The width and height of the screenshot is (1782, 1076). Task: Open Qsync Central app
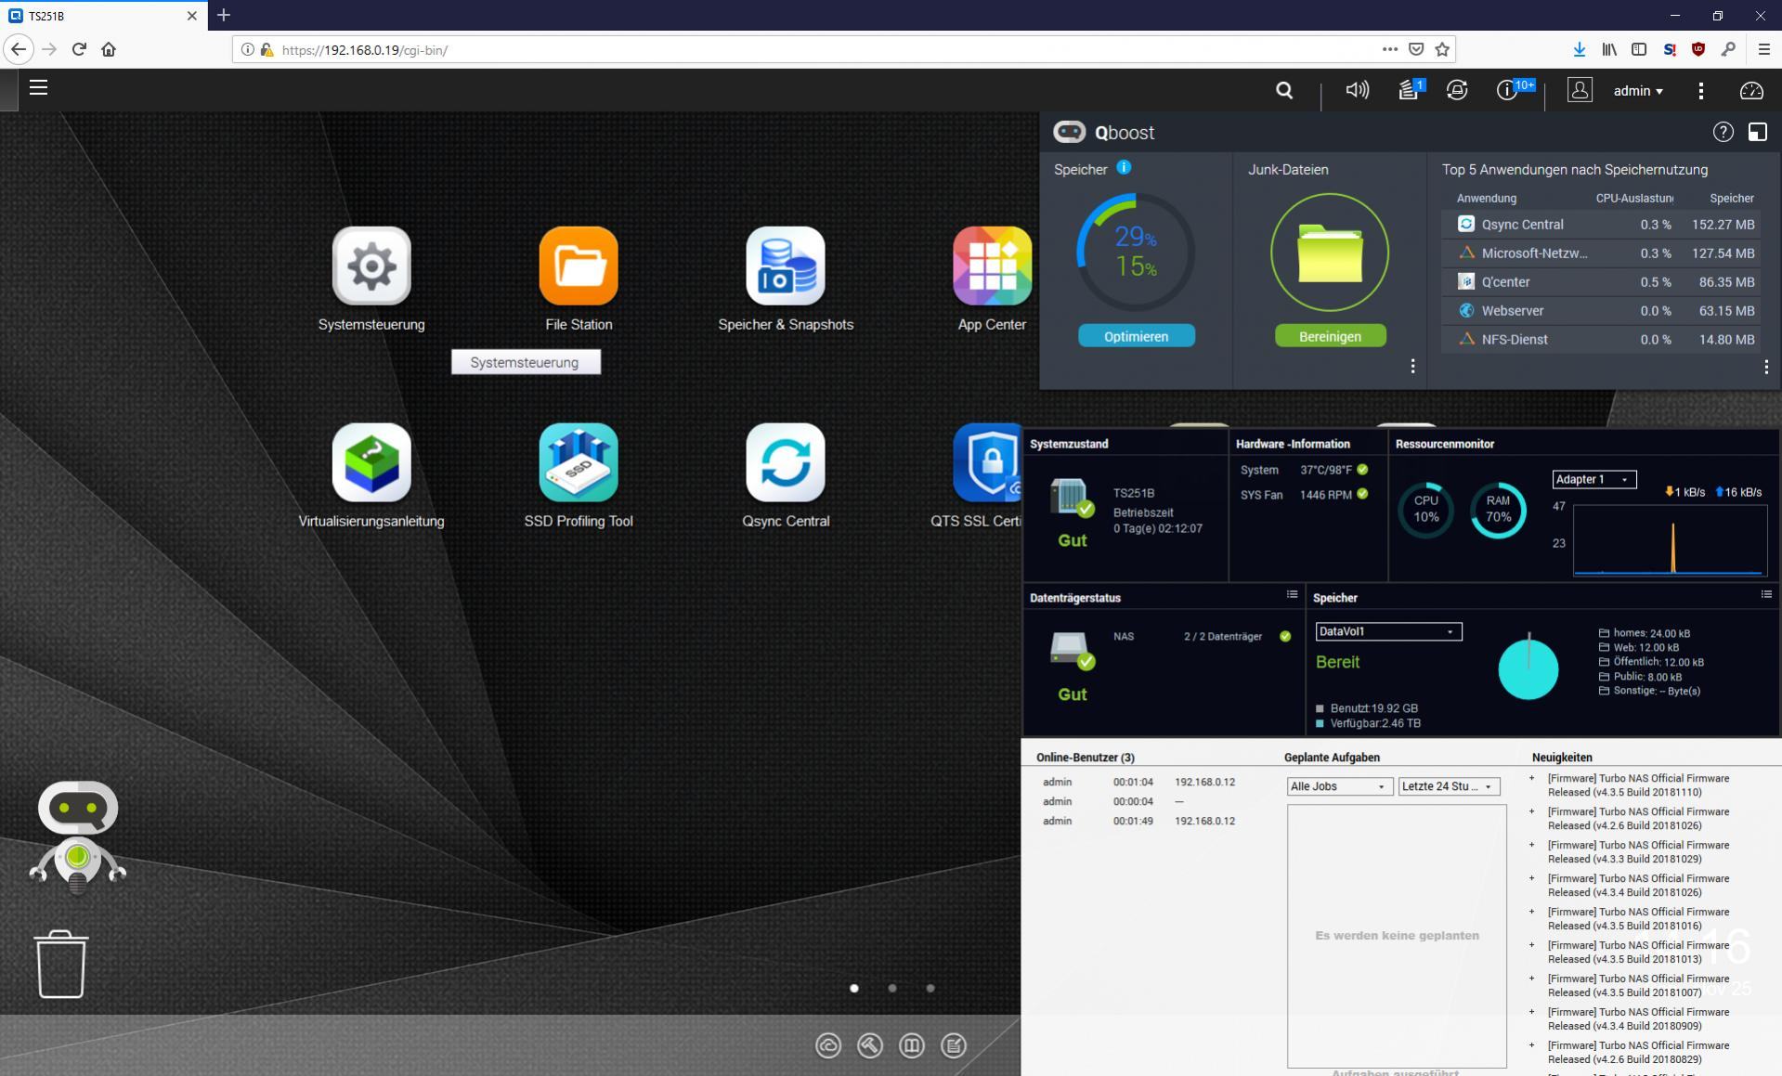tap(786, 463)
